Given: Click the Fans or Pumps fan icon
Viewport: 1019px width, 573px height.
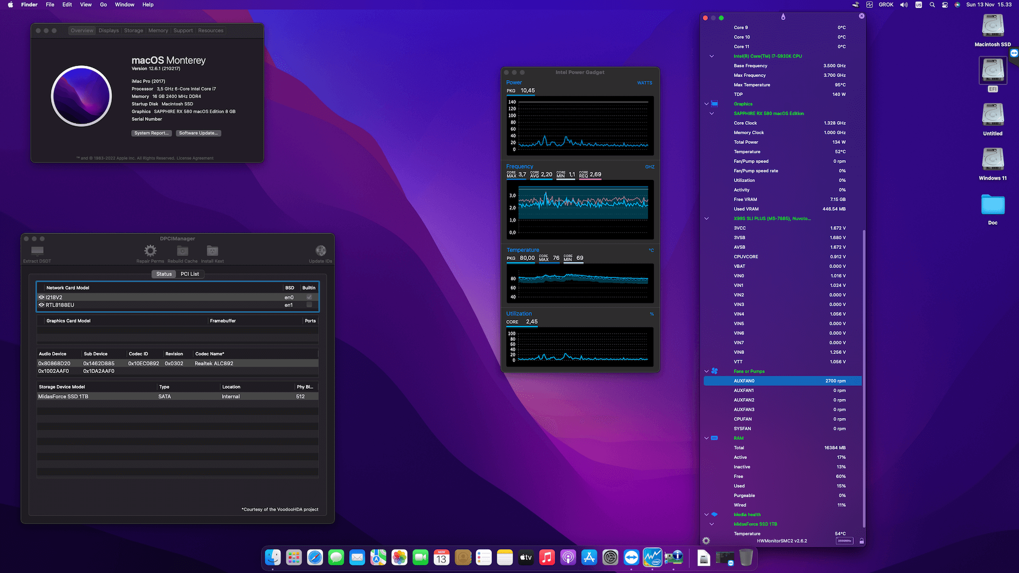Looking at the screenshot, I should click(715, 371).
